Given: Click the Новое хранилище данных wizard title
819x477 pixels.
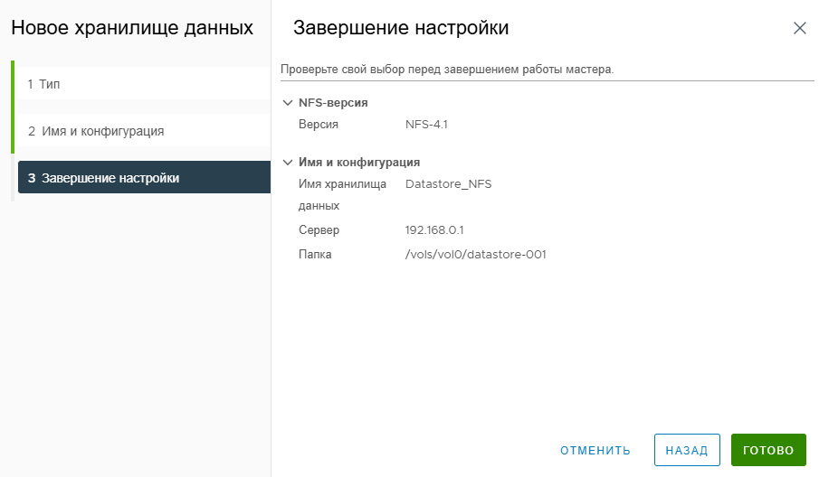Looking at the screenshot, I should (132, 28).
